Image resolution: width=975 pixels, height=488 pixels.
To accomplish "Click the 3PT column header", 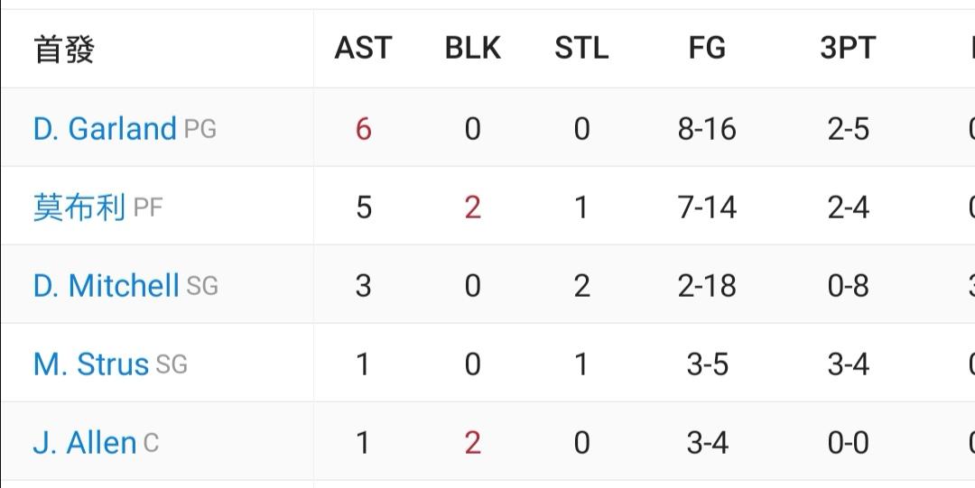I will coord(848,49).
